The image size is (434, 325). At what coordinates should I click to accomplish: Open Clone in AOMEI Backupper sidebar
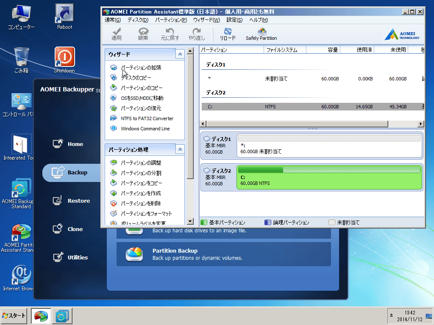coord(68,229)
